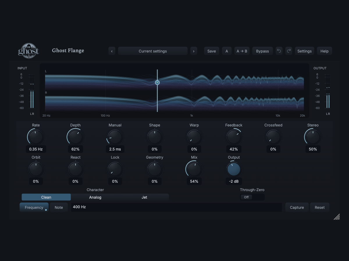Click the frequency marker handle in spectrum
This screenshot has width=349, height=261.
[x=157, y=83]
